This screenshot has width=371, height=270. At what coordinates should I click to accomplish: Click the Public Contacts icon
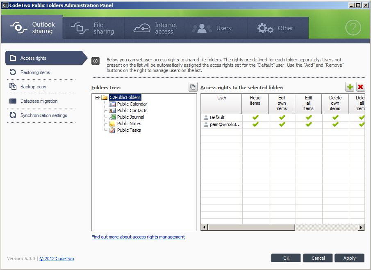[112, 110]
